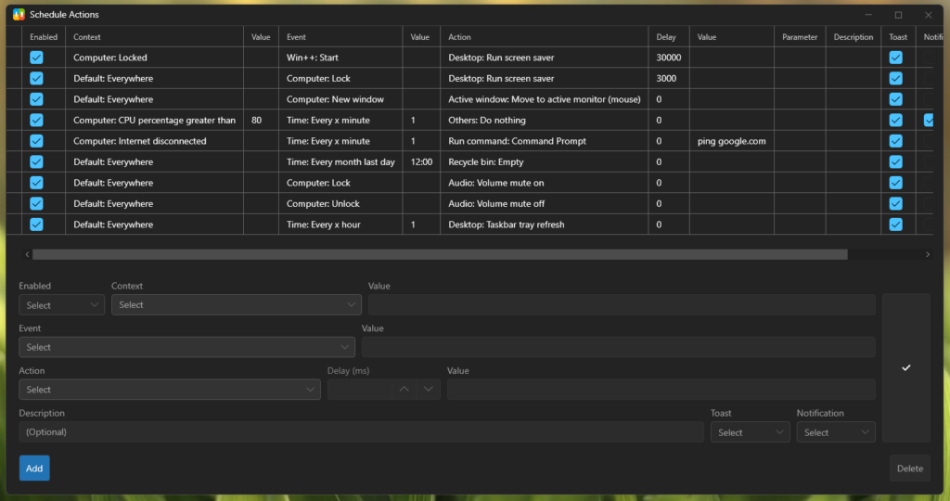
Task: Click the Description optional text field
Action: pyautogui.click(x=361, y=432)
